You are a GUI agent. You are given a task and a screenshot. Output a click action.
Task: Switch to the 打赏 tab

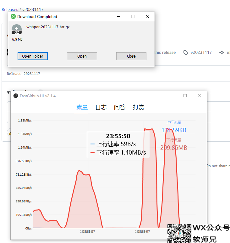click(139, 107)
